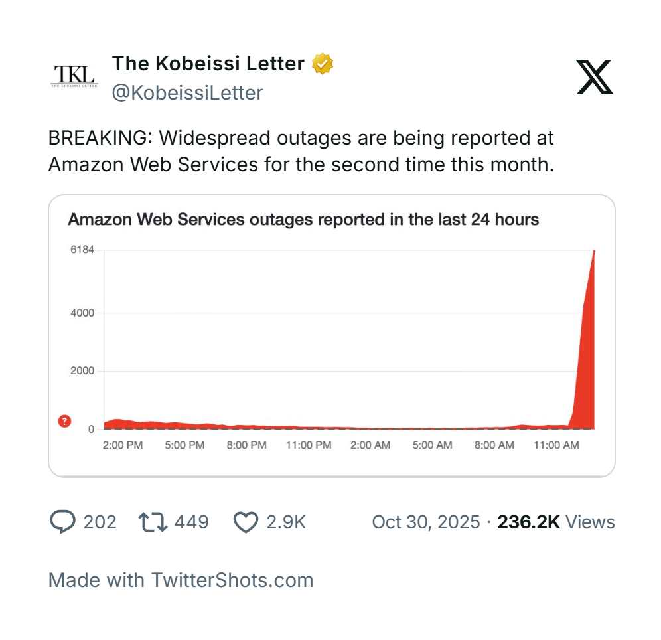Click the chart title about AWS outages
This screenshot has height=640, width=661.
(303, 220)
